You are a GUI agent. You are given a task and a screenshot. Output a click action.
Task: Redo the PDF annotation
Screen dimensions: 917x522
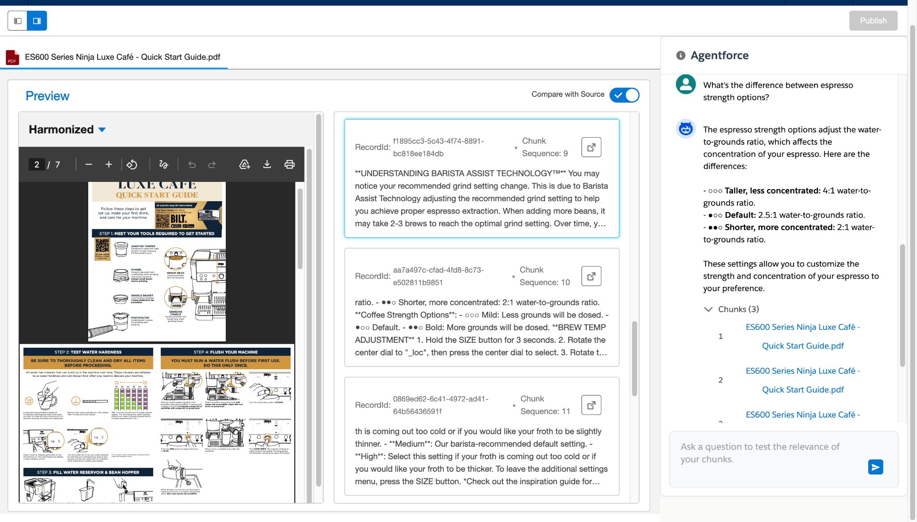(212, 164)
